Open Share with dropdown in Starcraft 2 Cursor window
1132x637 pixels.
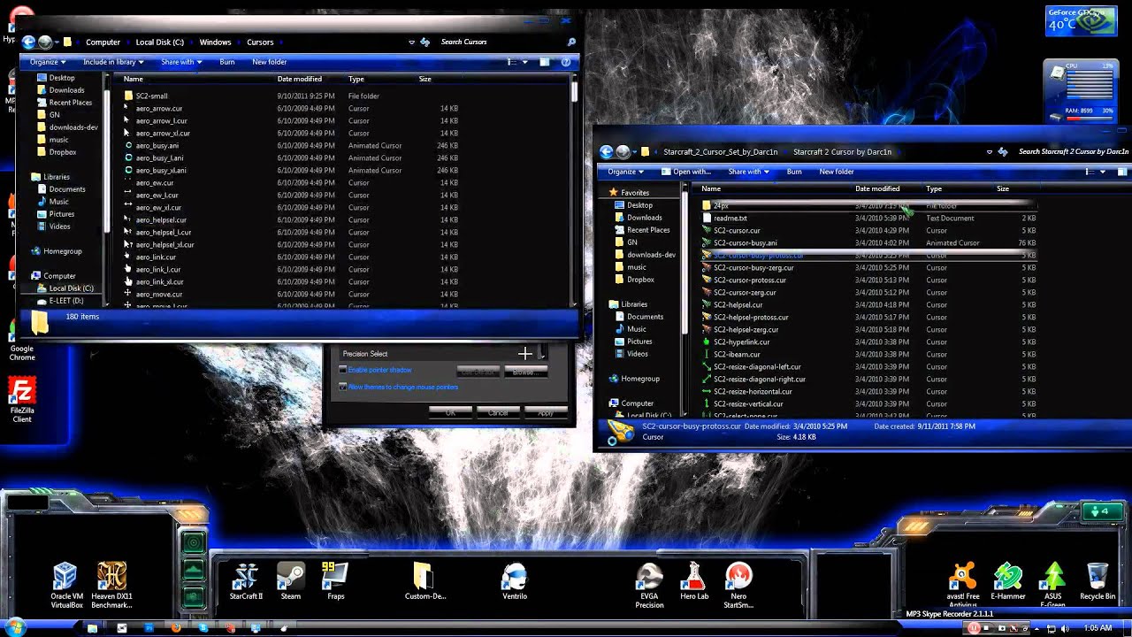pyautogui.click(x=748, y=172)
